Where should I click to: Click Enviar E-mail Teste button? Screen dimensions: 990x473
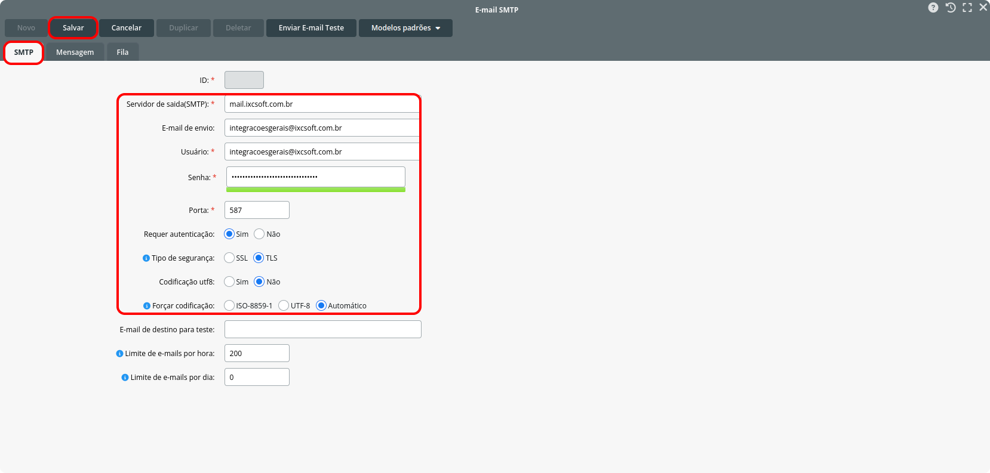311,28
